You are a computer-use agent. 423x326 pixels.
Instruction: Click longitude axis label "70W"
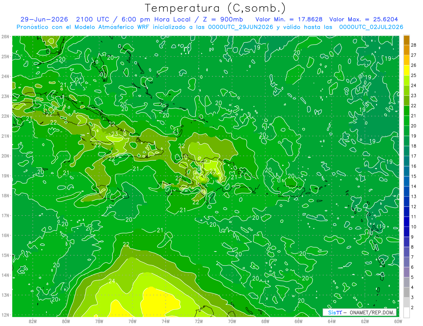click(232, 321)
